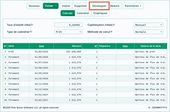Switch to the Graphiques tab

pos(100,13)
